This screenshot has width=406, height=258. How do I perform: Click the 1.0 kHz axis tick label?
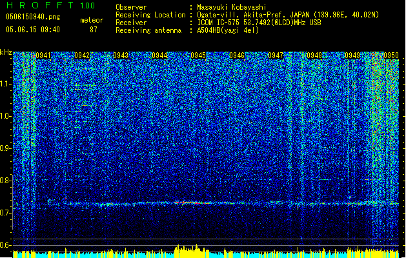[x=5, y=116]
